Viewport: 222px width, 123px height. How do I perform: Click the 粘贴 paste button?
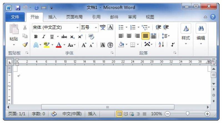pyautogui.click(x=14, y=35)
